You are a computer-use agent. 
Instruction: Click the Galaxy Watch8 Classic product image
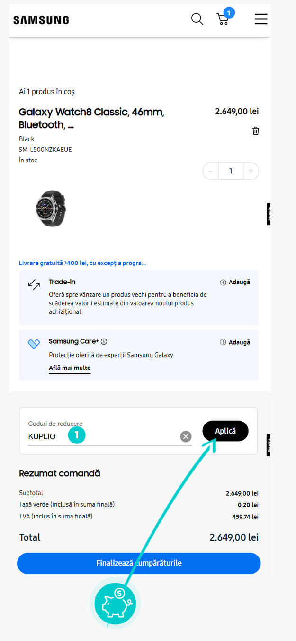coord(51,208)
